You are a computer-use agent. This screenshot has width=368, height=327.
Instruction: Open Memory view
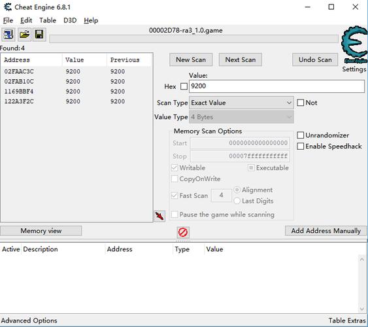pos(41,231)
